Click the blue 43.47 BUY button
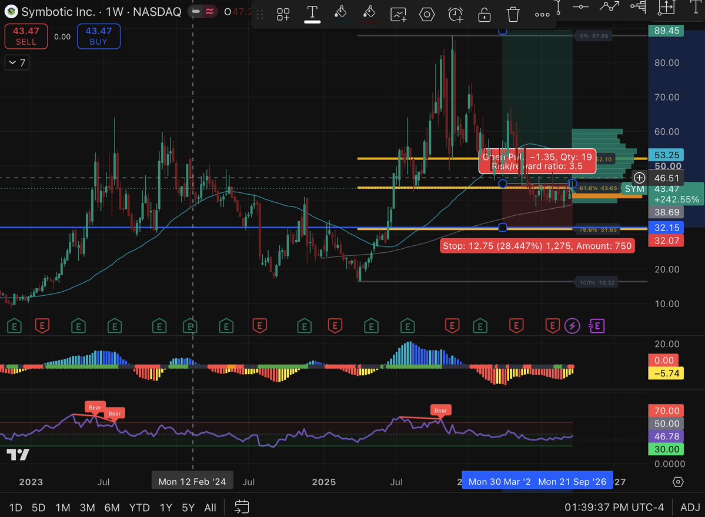 98,36
